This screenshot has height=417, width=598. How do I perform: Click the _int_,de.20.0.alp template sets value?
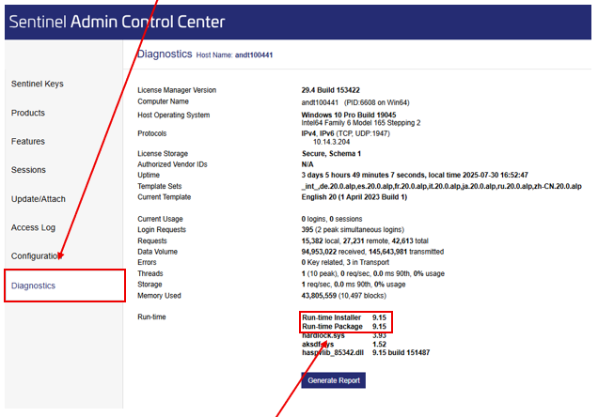tap(441, 186)
